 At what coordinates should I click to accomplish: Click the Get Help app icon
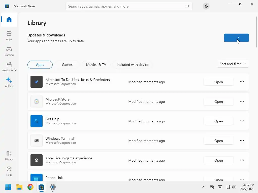(37, 121)
